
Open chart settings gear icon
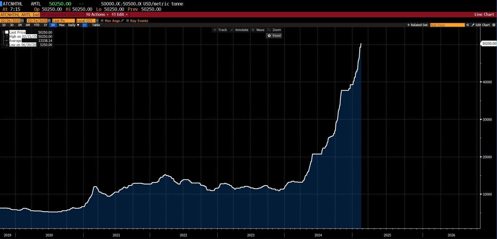click(494, 25)
